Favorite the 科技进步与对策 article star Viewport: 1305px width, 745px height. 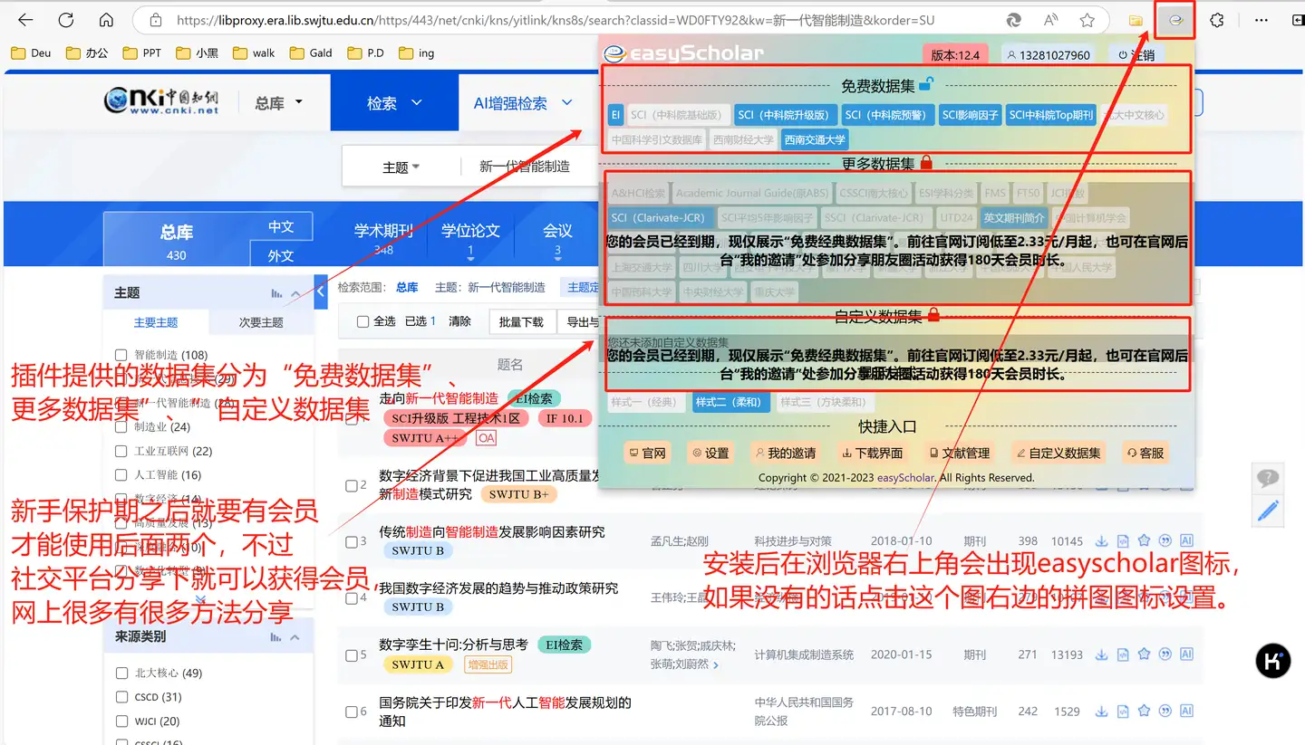pos(1144,541)
